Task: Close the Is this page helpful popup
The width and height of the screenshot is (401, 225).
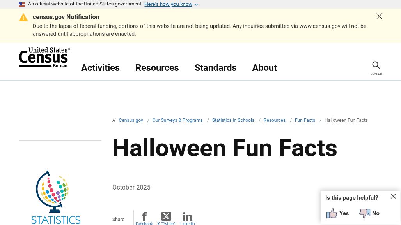Action: click(x=393, y=196)
